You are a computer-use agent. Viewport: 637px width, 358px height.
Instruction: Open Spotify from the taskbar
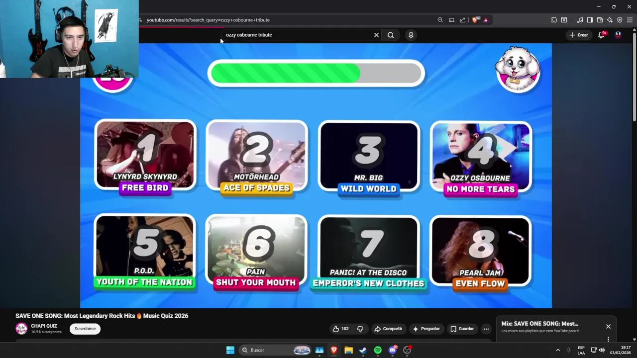tap(378, 350)
